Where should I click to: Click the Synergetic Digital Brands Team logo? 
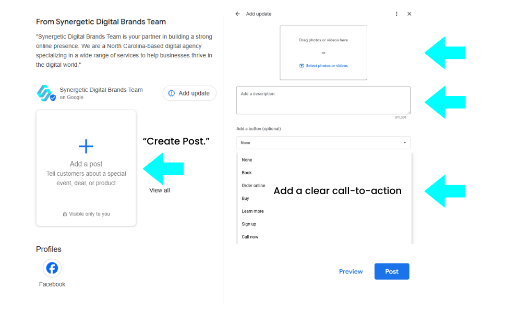[45, 93]
